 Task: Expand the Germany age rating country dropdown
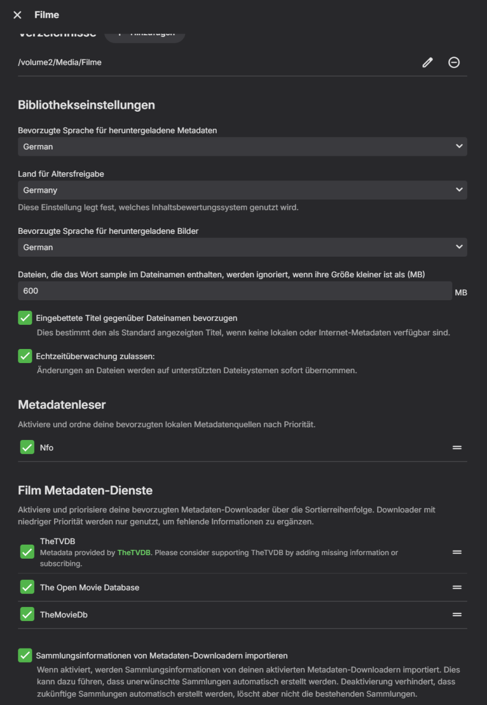pyautogui.click(x=242, y=190)
